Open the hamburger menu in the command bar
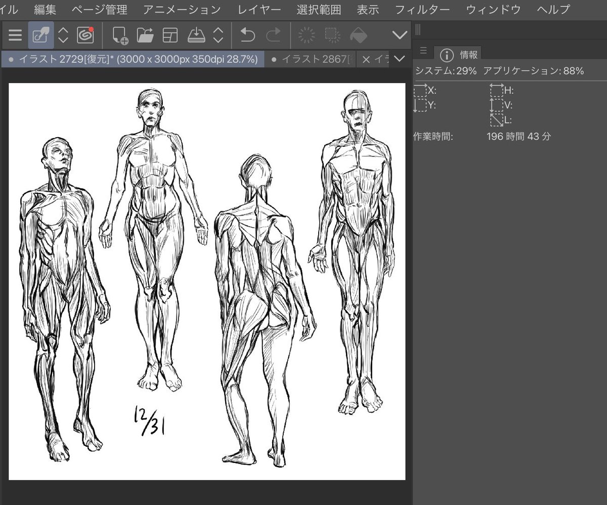607x505 pixels. coord(15,35)
